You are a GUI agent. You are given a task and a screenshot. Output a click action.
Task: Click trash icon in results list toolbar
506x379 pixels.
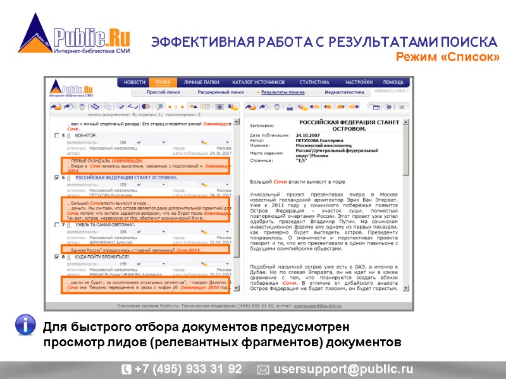82,107
